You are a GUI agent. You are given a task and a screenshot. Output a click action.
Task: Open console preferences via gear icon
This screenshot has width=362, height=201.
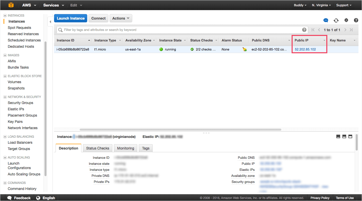(346, 20)
